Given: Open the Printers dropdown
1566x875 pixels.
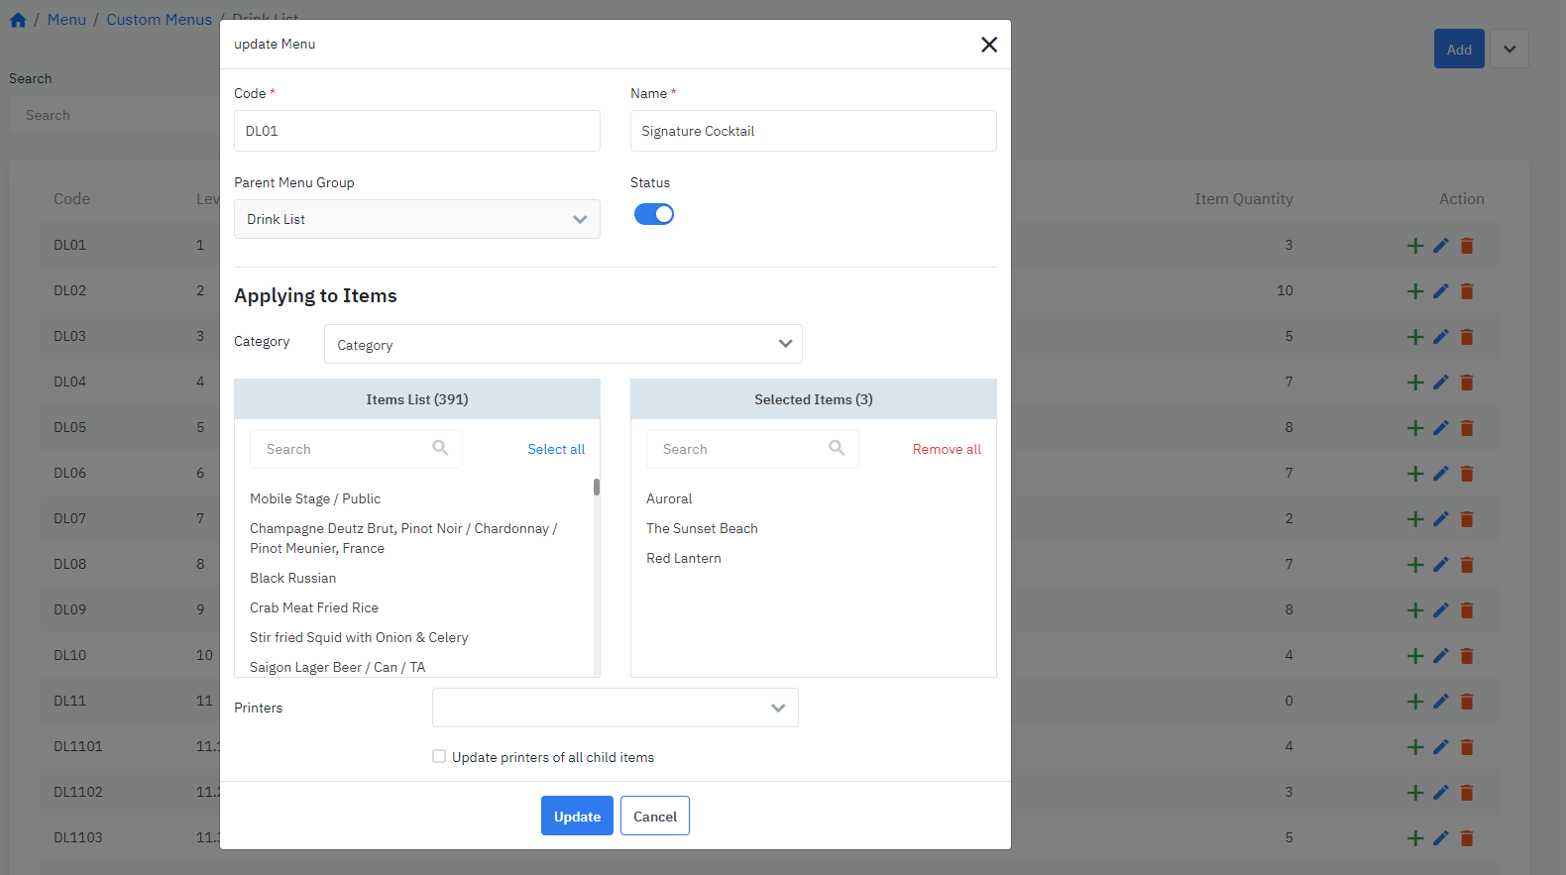Looking at the screenshot, I should coord(615,708).
